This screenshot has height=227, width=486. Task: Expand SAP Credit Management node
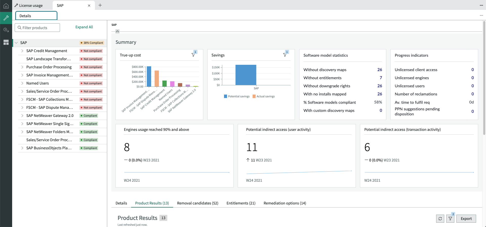[x=22, y=51]
